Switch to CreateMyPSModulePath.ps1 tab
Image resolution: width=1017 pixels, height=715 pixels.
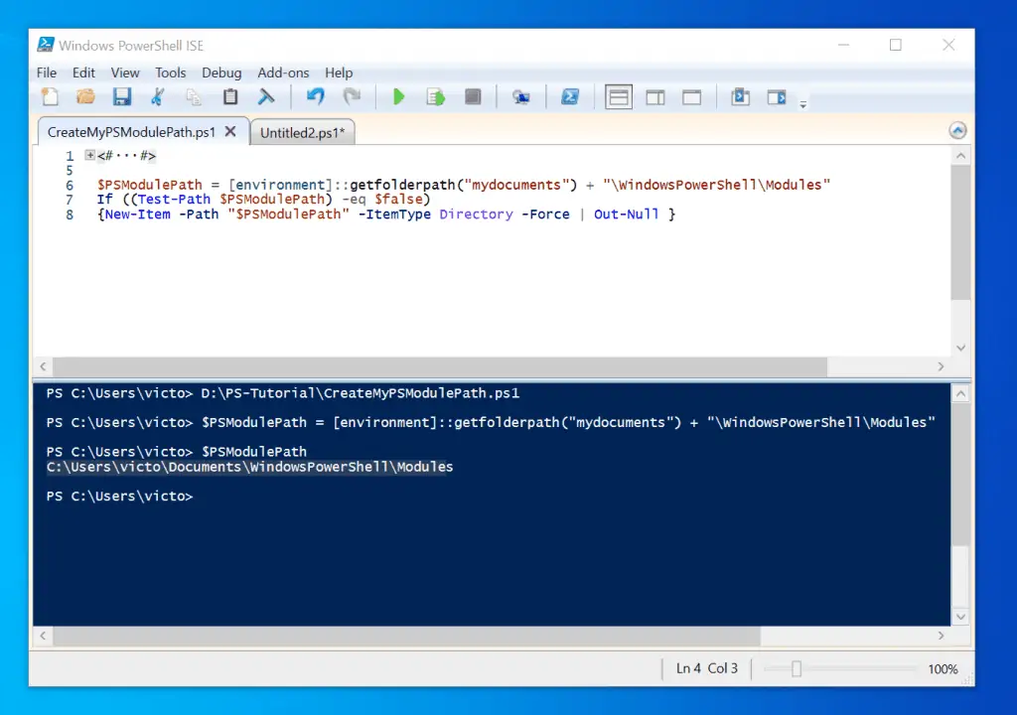131,132
